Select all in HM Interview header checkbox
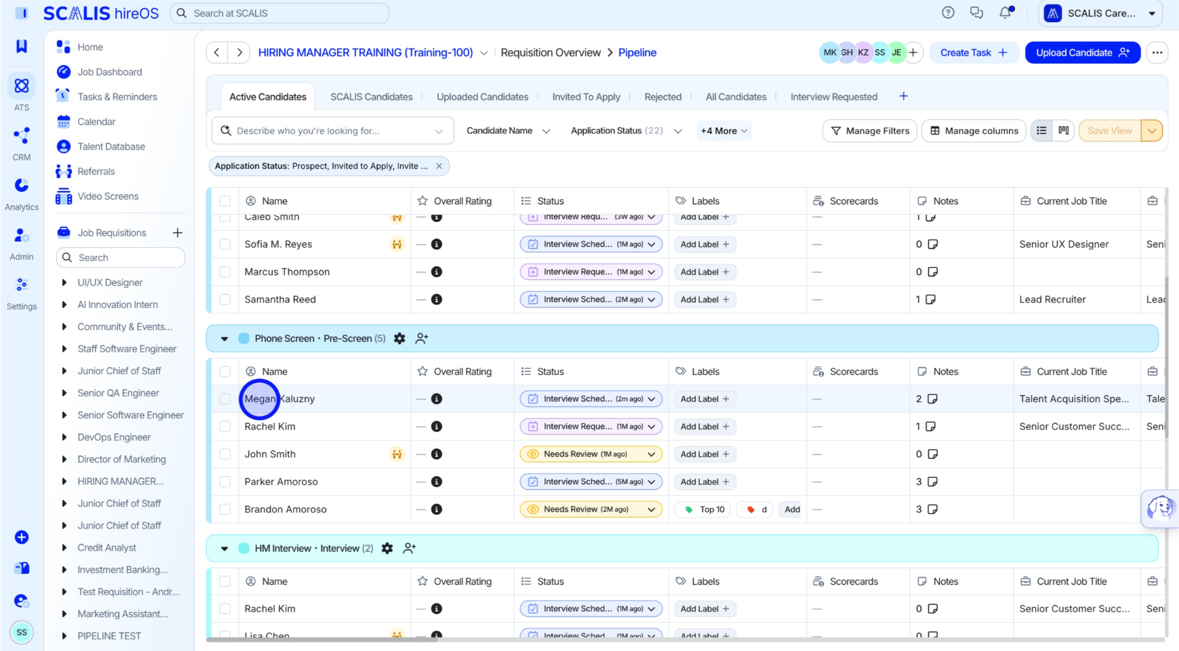 coord(225,582)
